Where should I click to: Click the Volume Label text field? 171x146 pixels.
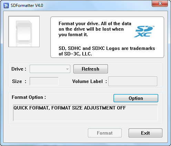(133, 81)
